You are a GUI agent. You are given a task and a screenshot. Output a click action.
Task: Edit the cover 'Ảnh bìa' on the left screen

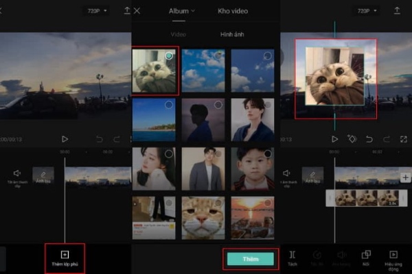point(43,175)
